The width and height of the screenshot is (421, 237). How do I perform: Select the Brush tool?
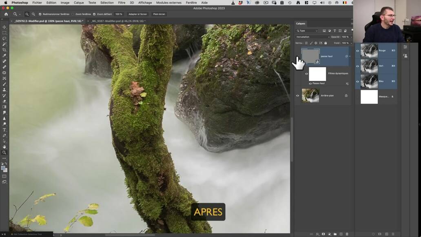4,84
